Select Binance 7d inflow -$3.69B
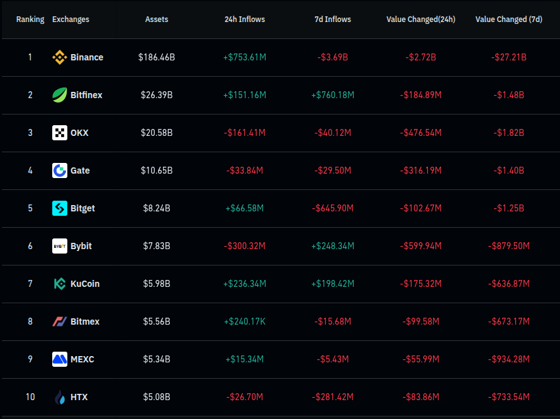Viewport: 560px width, 419px height. pos(332,57)
